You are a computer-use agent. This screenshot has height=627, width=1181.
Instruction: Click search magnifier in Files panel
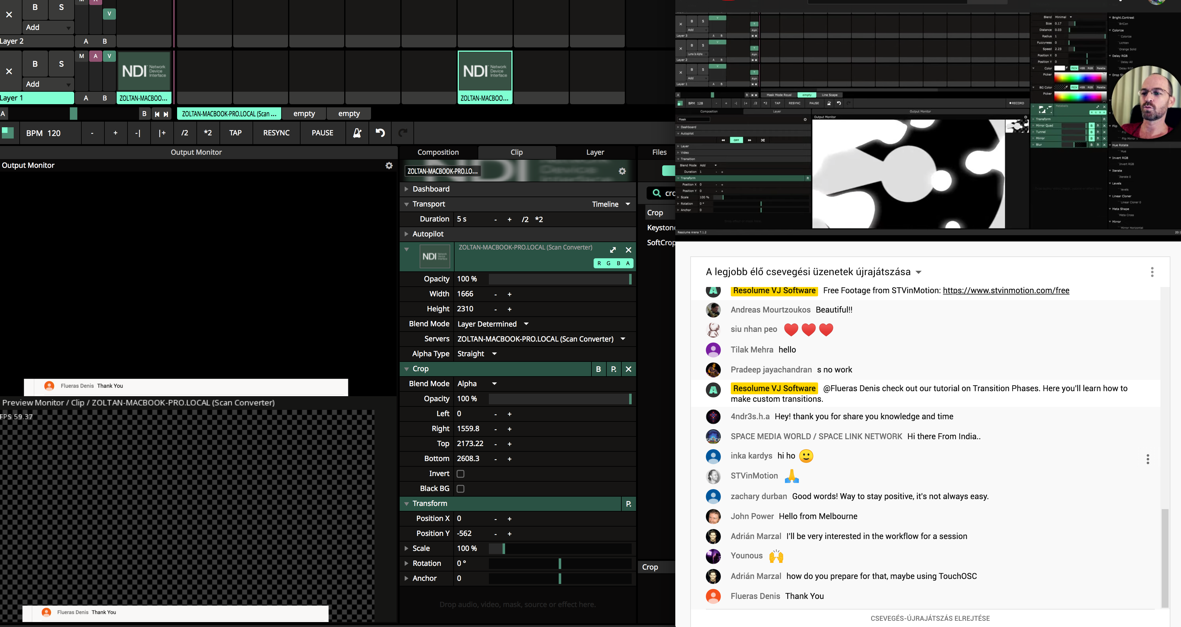point(657,193)
